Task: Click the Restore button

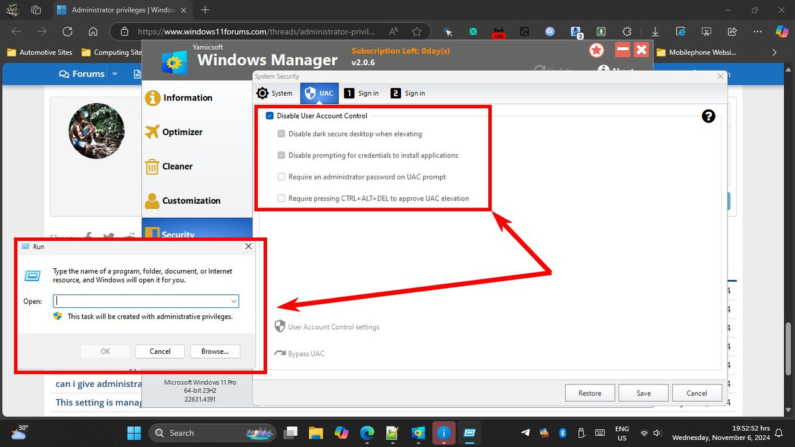Action: coord(589,392)
